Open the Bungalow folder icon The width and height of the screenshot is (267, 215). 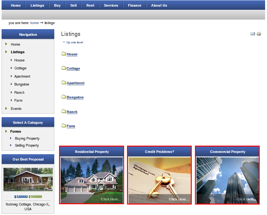point(64,97)
